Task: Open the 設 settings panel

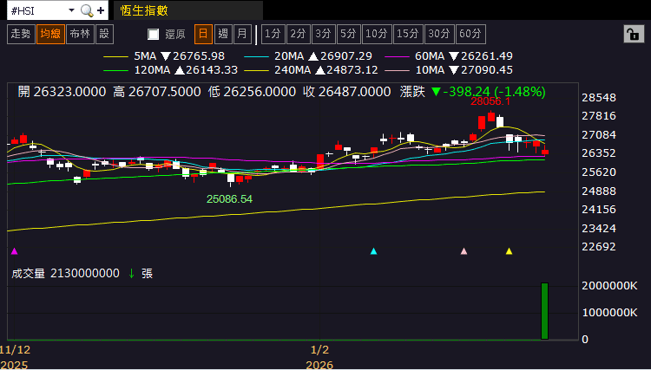Action: [104, 34]
